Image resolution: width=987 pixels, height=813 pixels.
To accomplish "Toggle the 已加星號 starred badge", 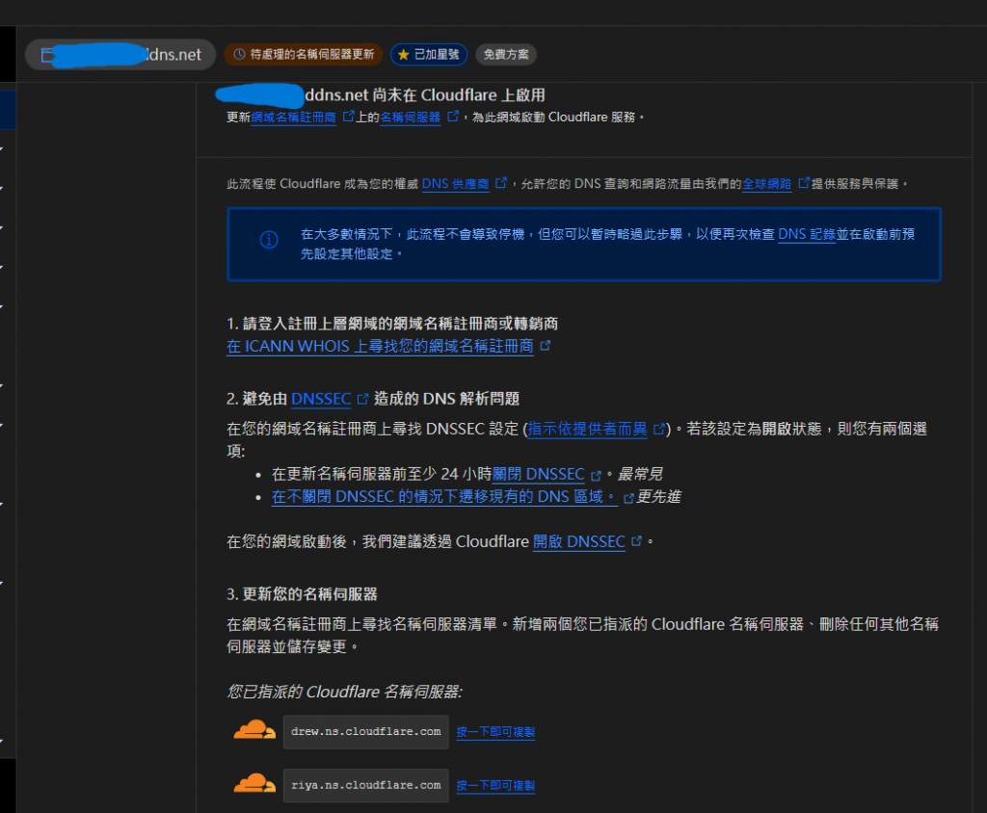I will [429, 55].
